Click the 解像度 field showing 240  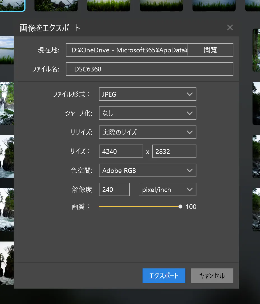pyautogui.click(x=114, y=189)
